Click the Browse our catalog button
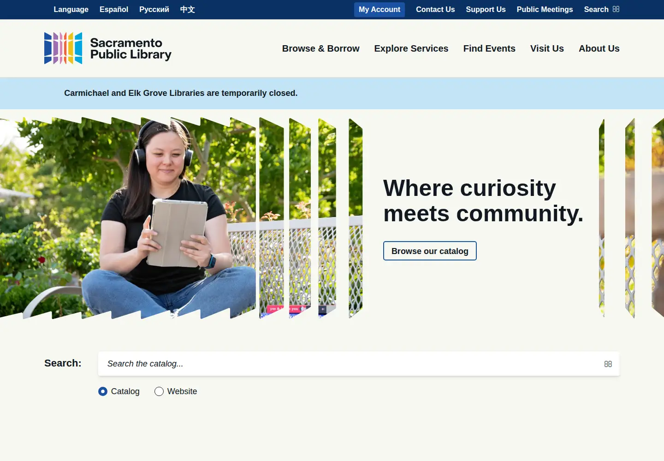The image size is (664, 461). 430,251
